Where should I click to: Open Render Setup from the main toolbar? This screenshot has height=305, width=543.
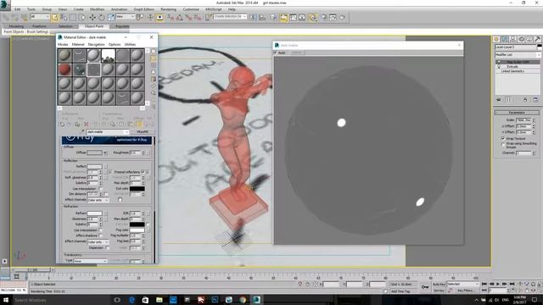[x=324, y=17]
